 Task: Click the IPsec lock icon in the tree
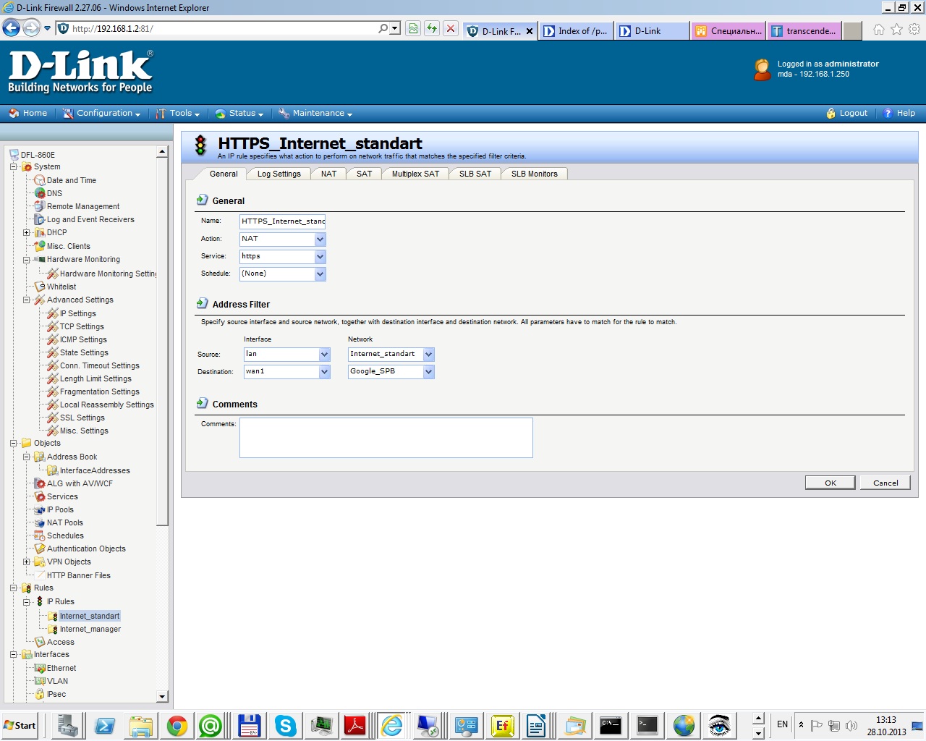tap(40, 694)
